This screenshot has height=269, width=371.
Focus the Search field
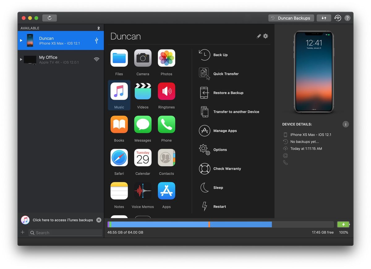point(65,233)
